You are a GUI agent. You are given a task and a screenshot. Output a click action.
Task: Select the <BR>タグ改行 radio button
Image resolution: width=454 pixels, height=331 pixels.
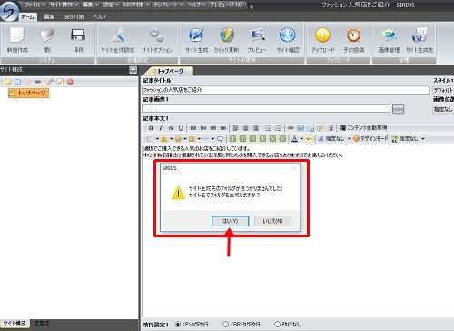(225, 325)
